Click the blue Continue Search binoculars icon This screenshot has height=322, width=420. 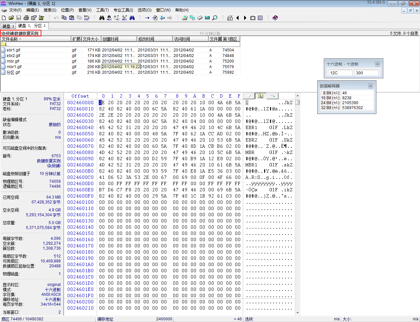[132, 18]
